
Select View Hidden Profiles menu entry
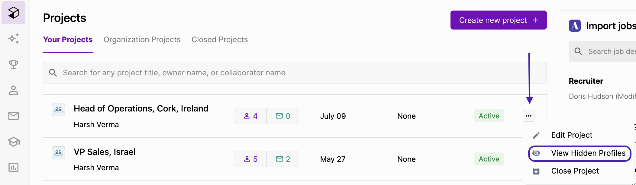pyautogui.click(x=580, y=153)
